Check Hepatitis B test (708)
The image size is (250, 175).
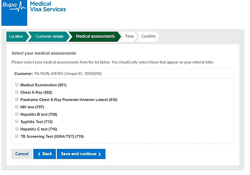point(17,114)
